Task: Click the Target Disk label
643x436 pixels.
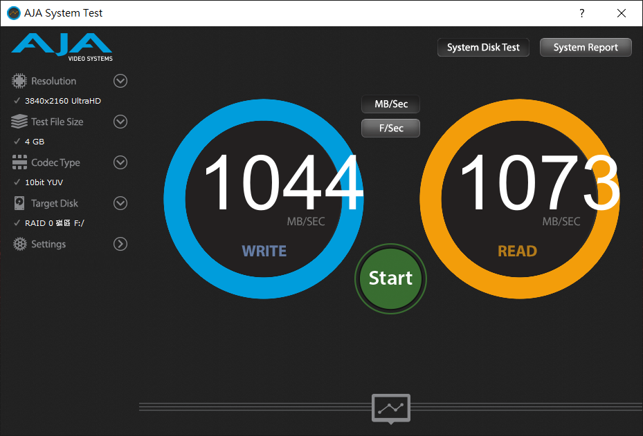Action: point(55,203)
